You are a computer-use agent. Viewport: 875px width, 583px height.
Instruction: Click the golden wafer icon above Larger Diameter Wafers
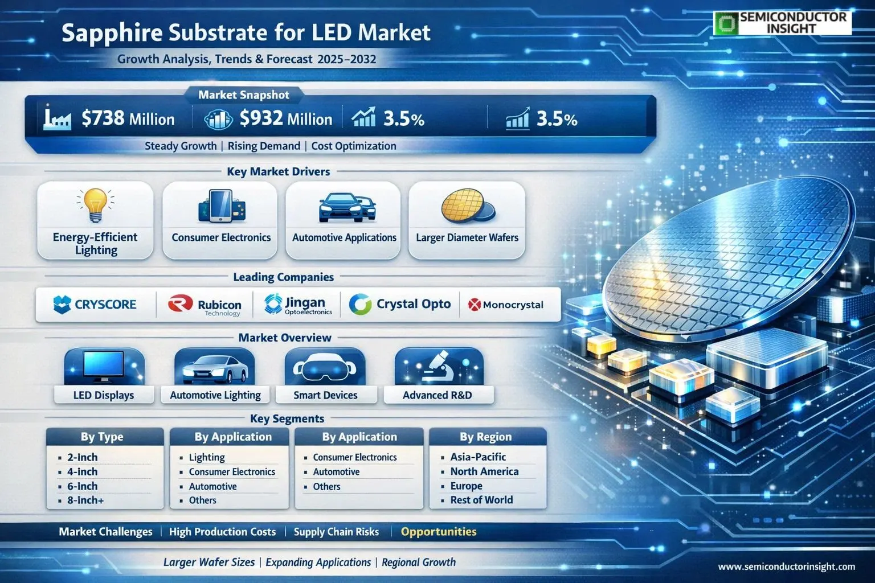(468, 206)
